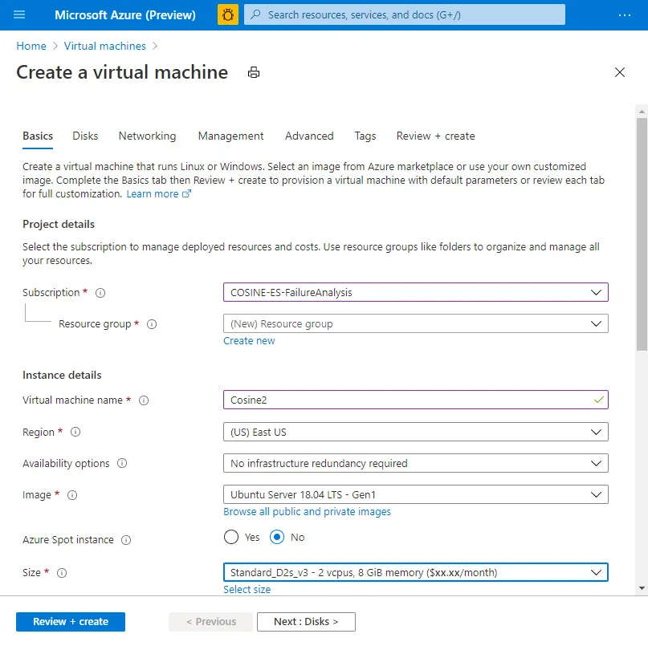View the Image field info tooltip
This screenshot has width=648, height=650.
coord(72,494)
